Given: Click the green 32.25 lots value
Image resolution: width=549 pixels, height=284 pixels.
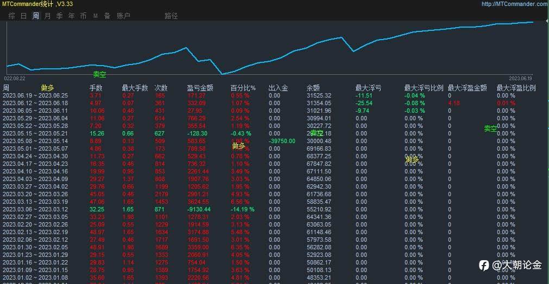Looking at the screenshot, I should [97, 209].
